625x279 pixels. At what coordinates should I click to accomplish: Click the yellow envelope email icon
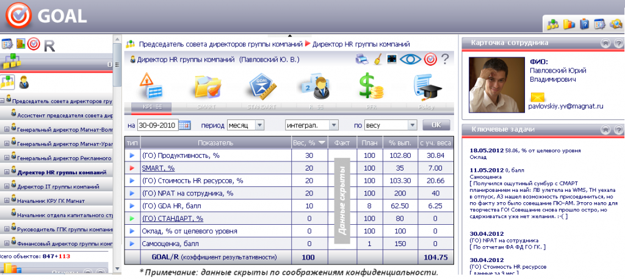pos(537,97)
